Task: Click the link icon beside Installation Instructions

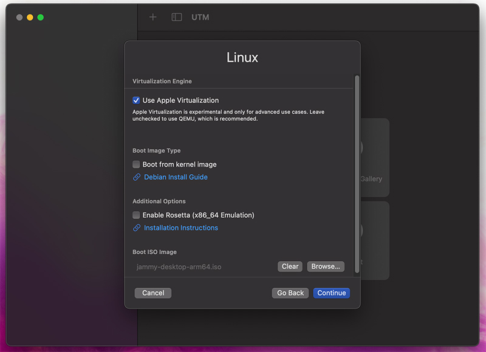Action: (x=137, y=228)
